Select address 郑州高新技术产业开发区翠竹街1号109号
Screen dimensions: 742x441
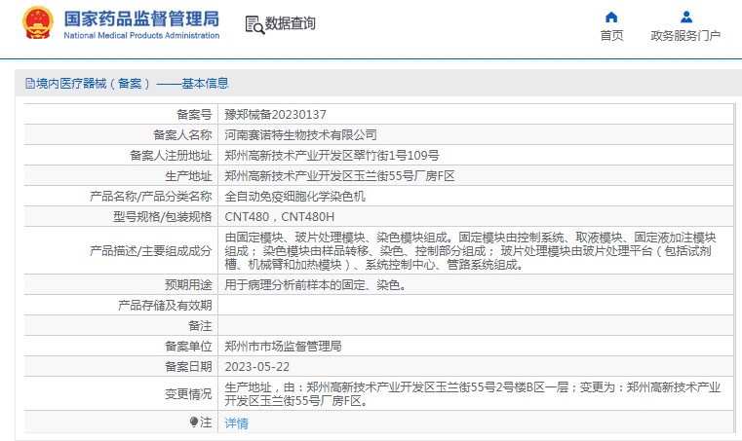[x=332, y=155]
